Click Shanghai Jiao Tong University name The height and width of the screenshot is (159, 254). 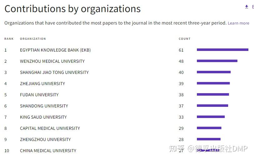[x=54, y=72]
